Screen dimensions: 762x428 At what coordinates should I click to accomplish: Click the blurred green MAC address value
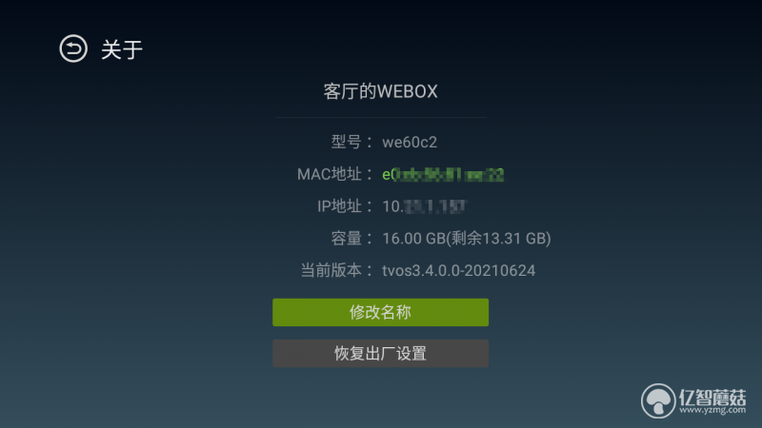pyautogui.click(x=443, y=174)
